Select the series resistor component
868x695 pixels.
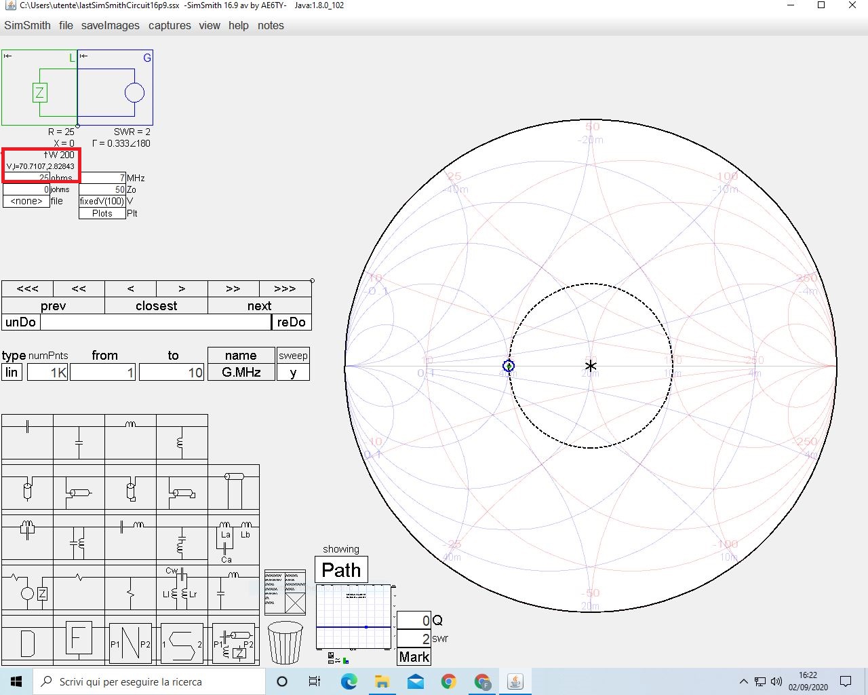point(79,590)
